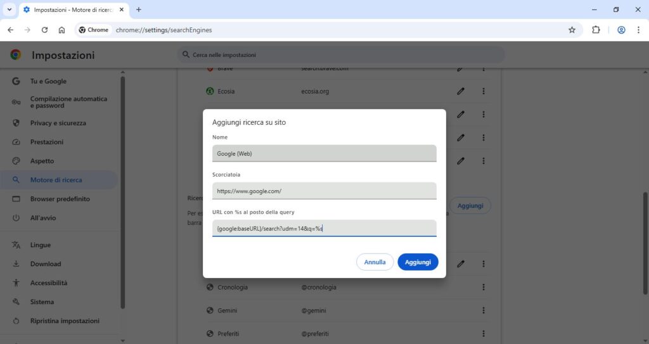Bookmark this page with the star icon
Viewport: 649px width, 344px height.
[572, 30]
